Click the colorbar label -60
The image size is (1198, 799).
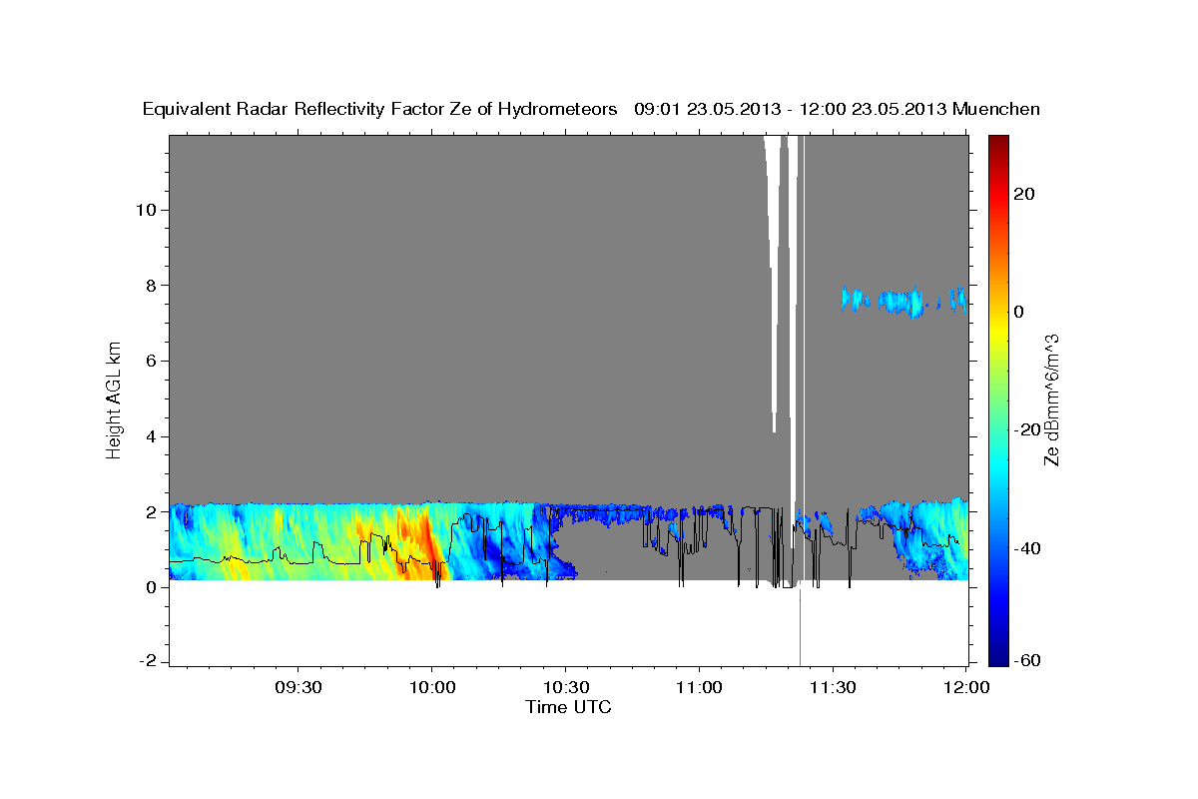point(1025,662)
